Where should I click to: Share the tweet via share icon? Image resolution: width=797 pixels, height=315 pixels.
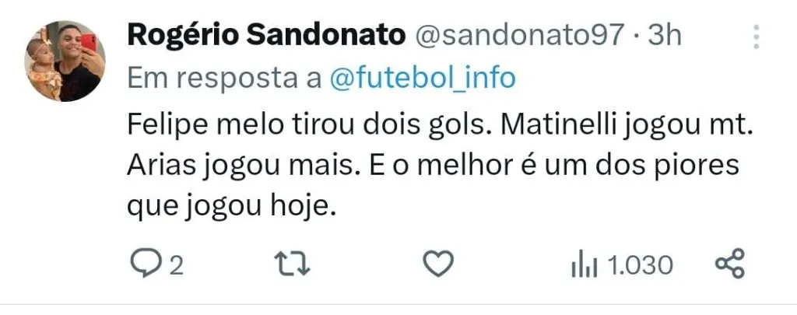click(730, 265)
